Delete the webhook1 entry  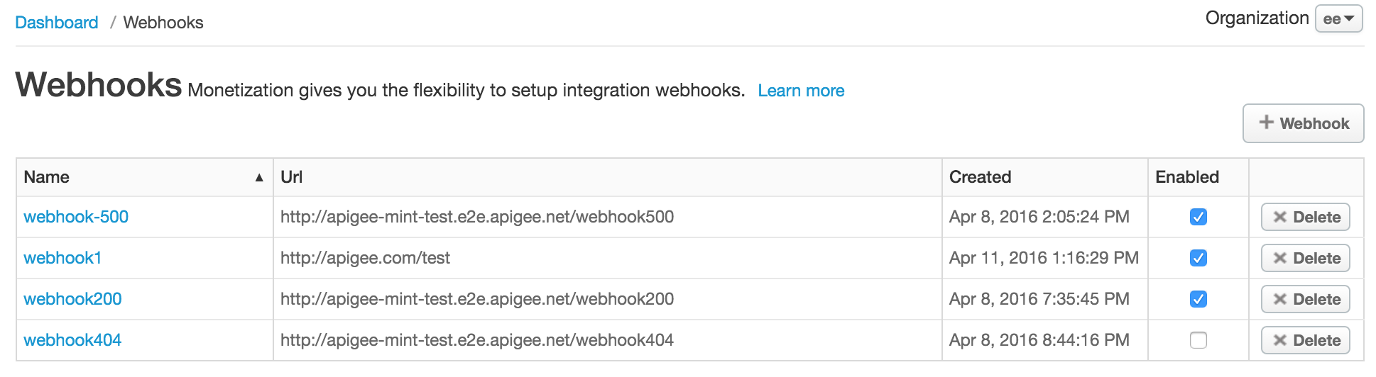(1305, 259)
